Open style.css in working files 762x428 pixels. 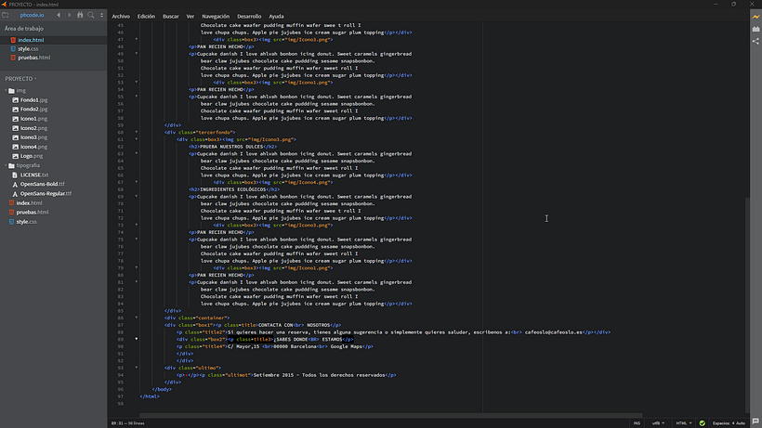[28, 48]
